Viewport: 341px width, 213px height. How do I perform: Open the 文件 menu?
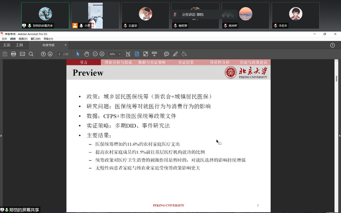(x=4, y=39)
